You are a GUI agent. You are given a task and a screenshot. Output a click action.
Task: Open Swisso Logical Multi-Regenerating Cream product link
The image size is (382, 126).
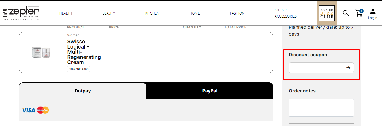(x=84, y=52)
